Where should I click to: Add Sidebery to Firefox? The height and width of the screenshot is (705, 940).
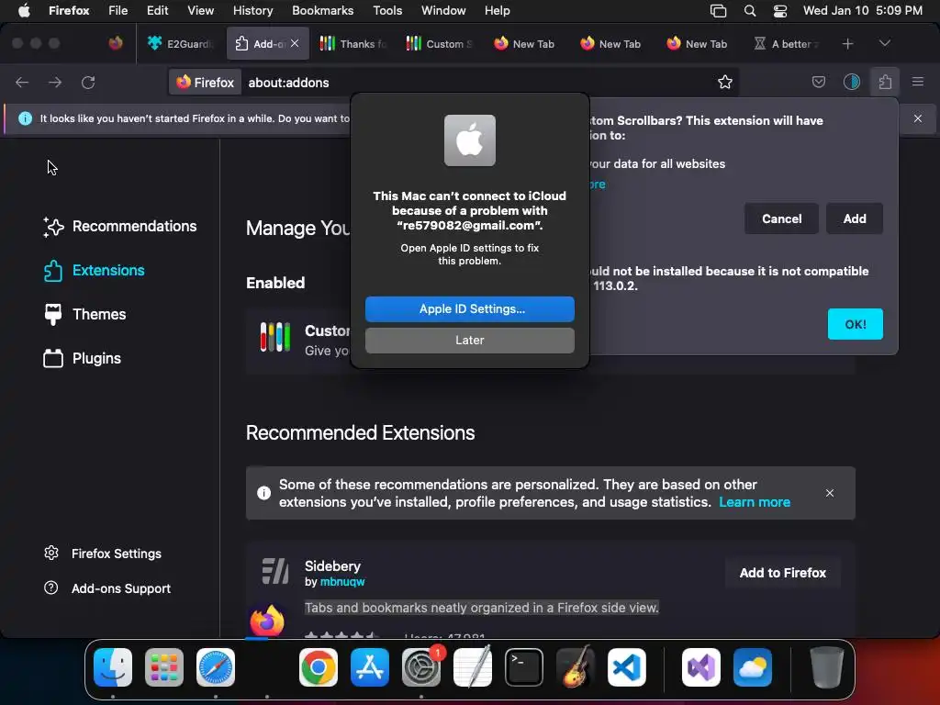click(x=782, y=573)
